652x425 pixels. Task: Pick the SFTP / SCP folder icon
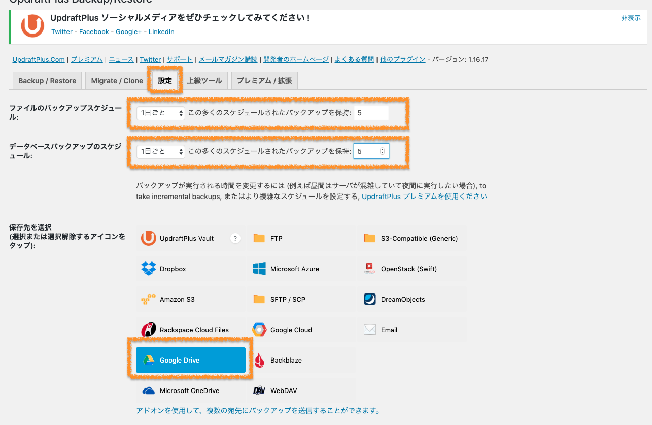[259, 299]
